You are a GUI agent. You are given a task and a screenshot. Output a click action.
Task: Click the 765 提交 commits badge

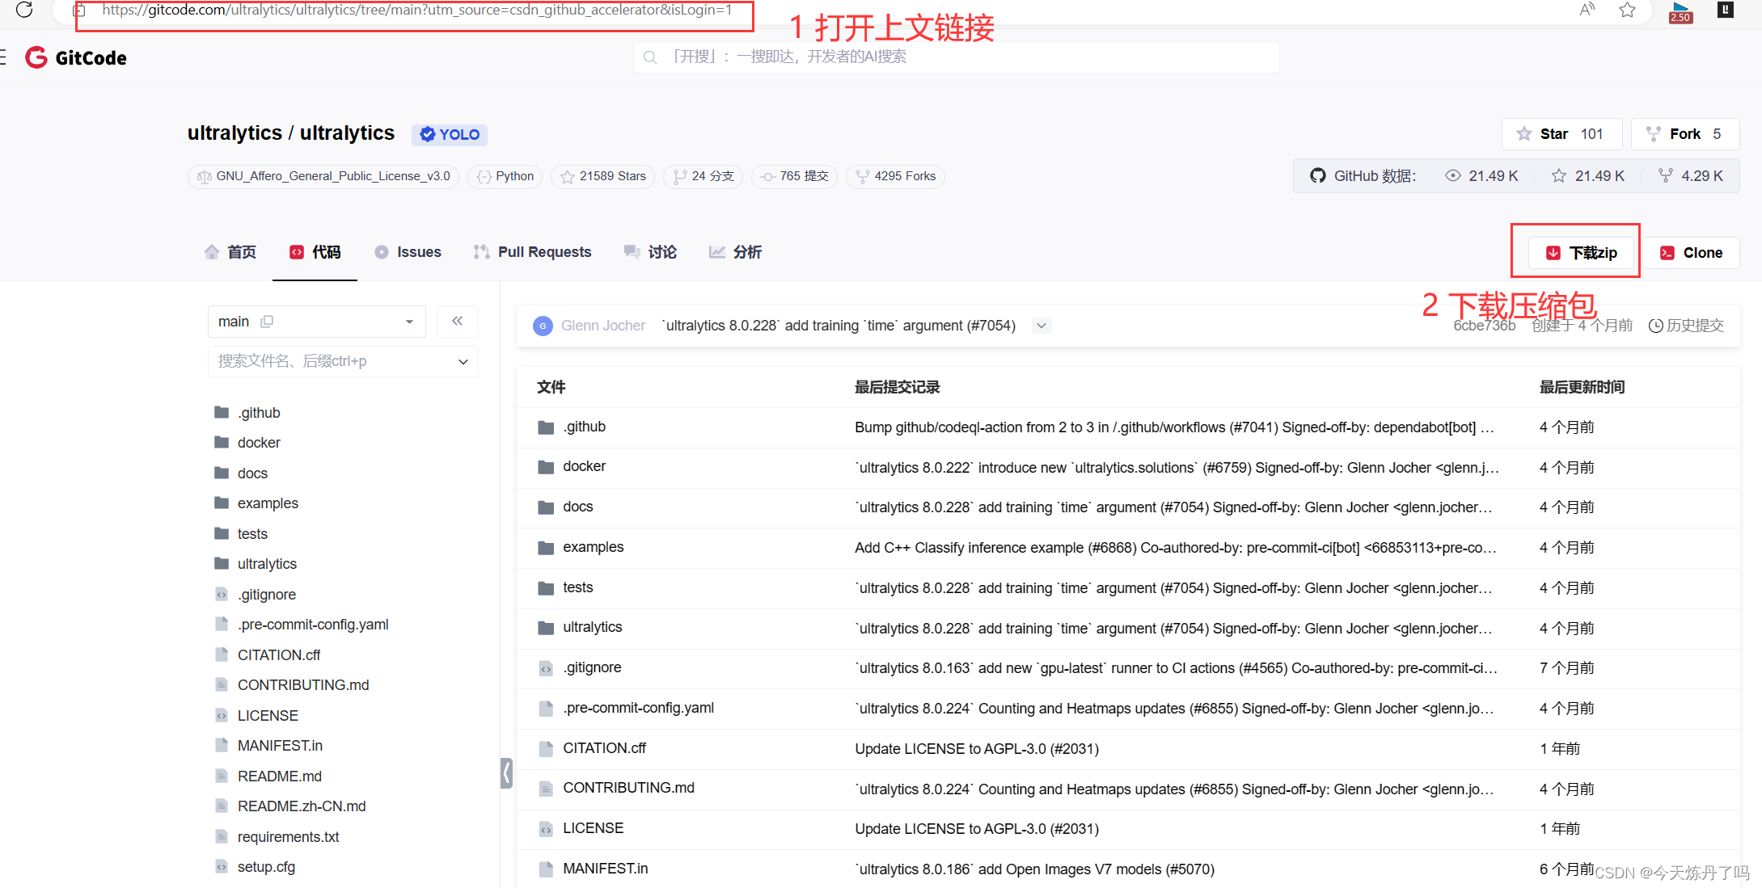pyautogui.click(x=793, y=176)
